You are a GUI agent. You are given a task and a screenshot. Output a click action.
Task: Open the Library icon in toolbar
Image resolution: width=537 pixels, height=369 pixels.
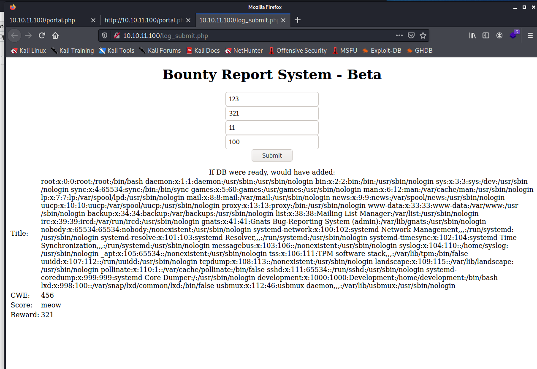pos(472,36)
